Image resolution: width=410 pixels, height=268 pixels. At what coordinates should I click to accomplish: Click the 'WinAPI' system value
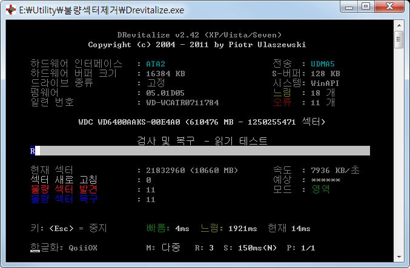tap(325, 83)
